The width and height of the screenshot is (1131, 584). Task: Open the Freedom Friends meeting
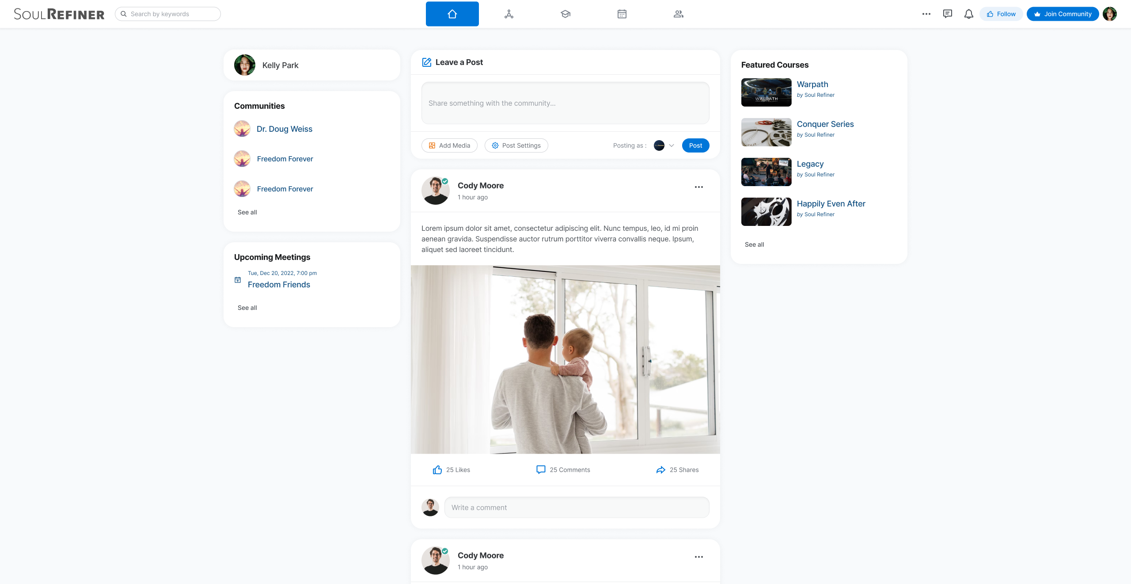[279, 285]
